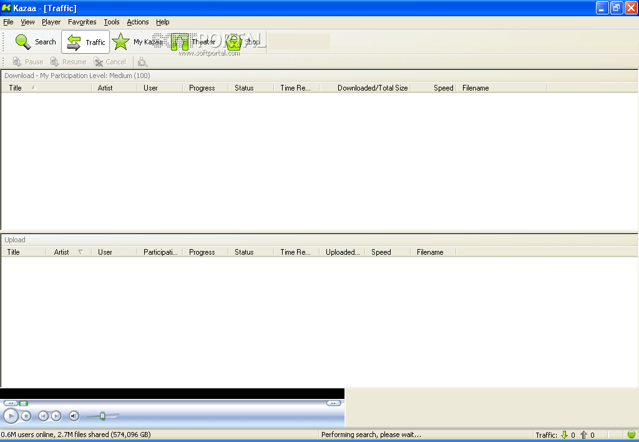Click the find-more-from-user icon beside Cancel

(142, 62)
